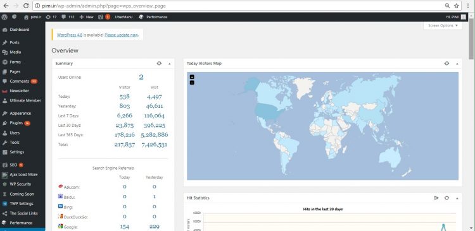Open the Chrome three-dot menu

tap(468, 6)
